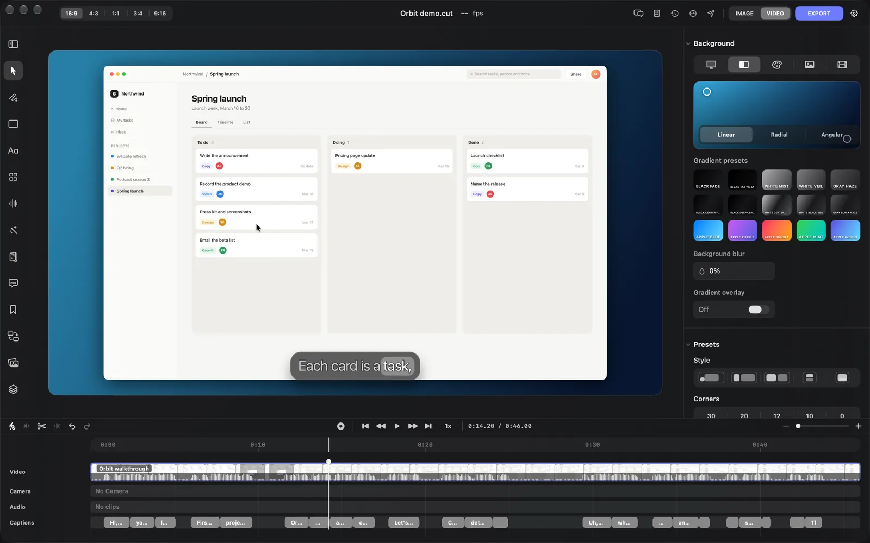
Task: Play the video
Action: coord(397,426)
